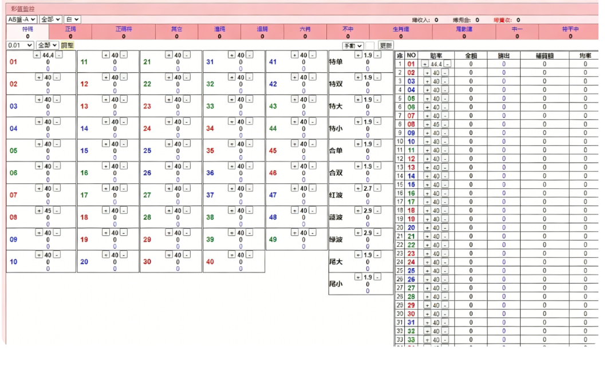Open the A盘-A selector dropdown
The image size is (607, 378).
[x=22, y=19]
